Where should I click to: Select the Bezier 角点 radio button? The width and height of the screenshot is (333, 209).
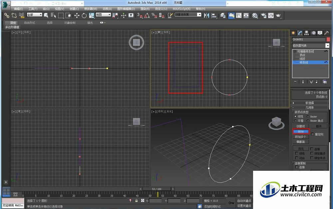point(308,121)
